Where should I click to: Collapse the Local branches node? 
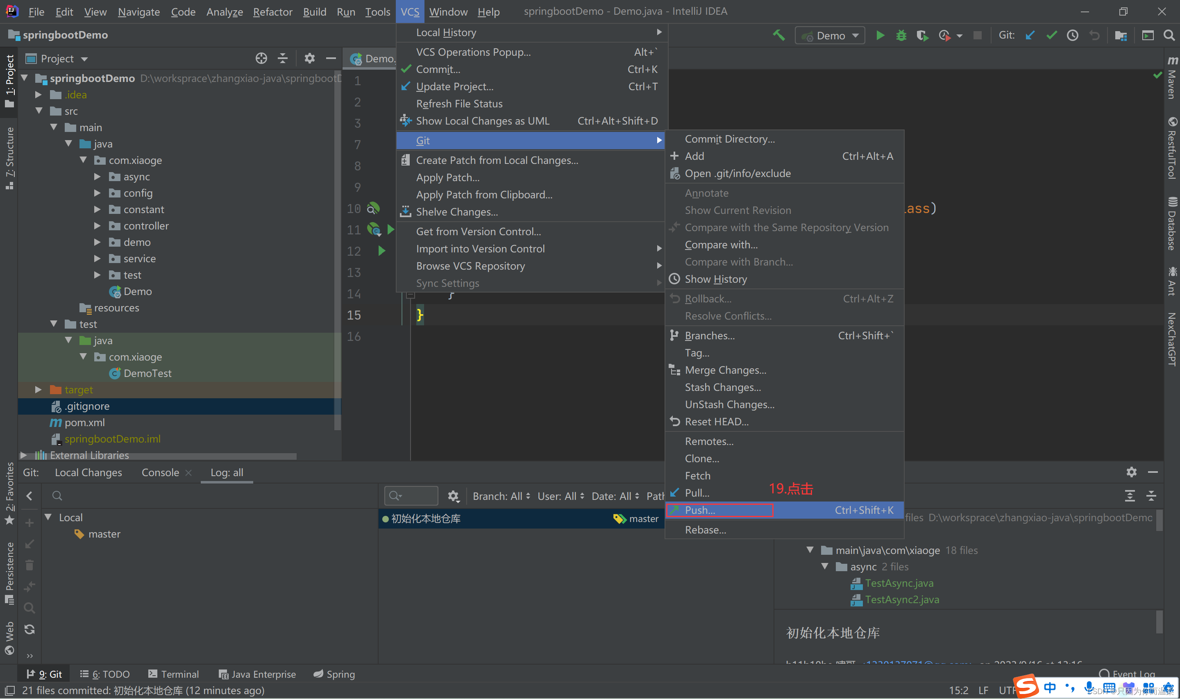click(x=48, y=517)
